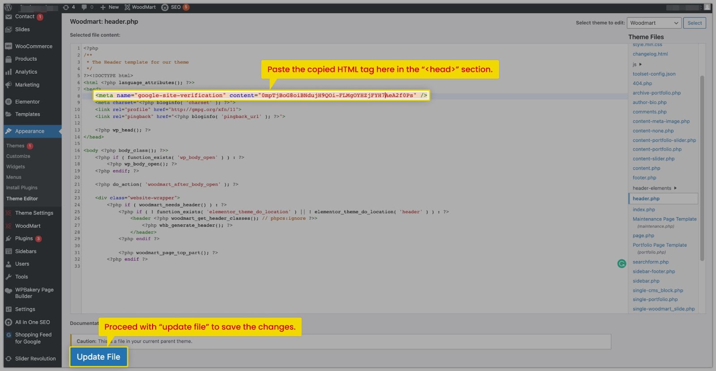Image resolution: width=716 pixels, height=371 pixels.
Task: Open Menus submenu link
Action: pos(14,177)
